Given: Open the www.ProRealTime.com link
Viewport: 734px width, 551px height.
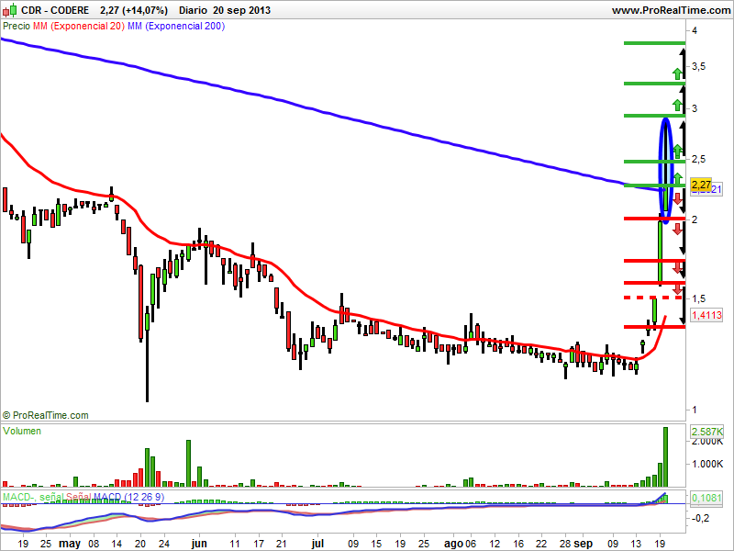Looking at the screenshot, I should pos(671,10).
